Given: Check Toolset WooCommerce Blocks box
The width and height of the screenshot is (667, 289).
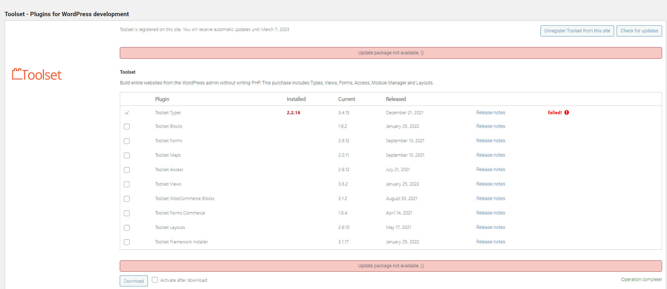Looking at the screenshot, I should 127,199.
